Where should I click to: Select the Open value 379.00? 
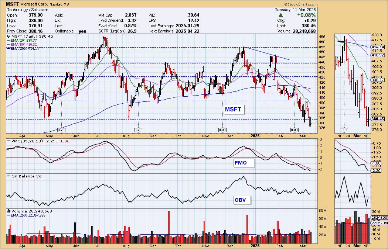point(35,15)
